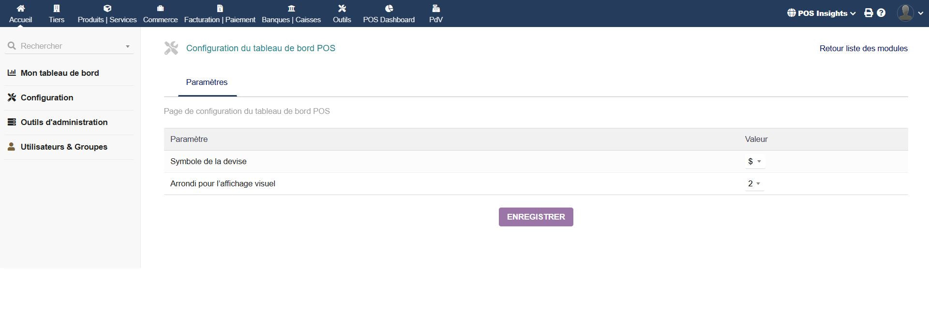This screenshot has width=929, height=320.
Task: Open Produits | Services cube icon
Action: point(107,8)
